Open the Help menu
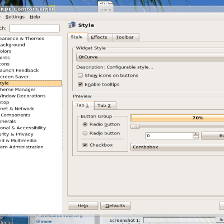This screenshot has width=224, height=224. coord(35,17)
